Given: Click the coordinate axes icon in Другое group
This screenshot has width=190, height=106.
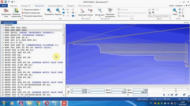Looking at the screenshot, I should coord(150,10).
